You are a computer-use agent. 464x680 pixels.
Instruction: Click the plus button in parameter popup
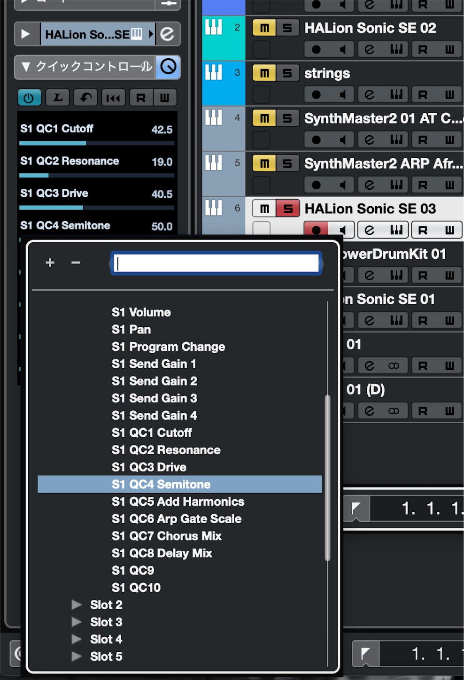(x=50, y=263)
